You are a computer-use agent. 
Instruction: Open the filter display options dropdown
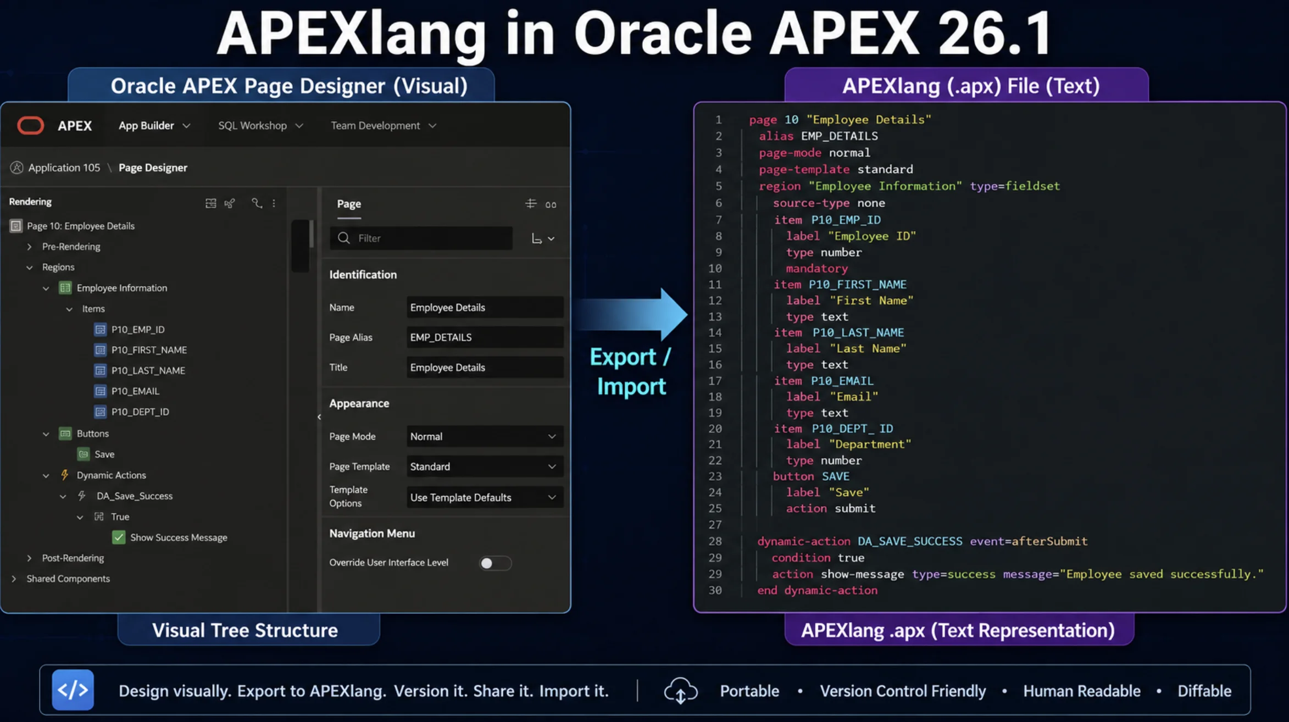(x=543, y=238)
